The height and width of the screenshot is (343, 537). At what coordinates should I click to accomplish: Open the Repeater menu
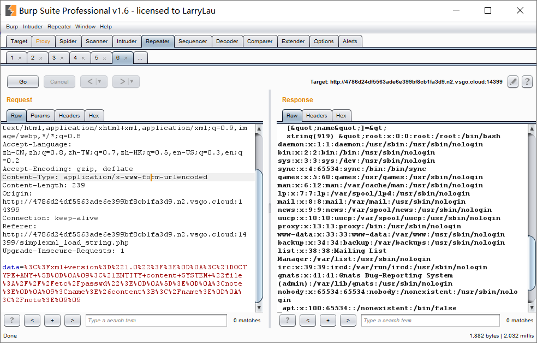coord(59,26)
